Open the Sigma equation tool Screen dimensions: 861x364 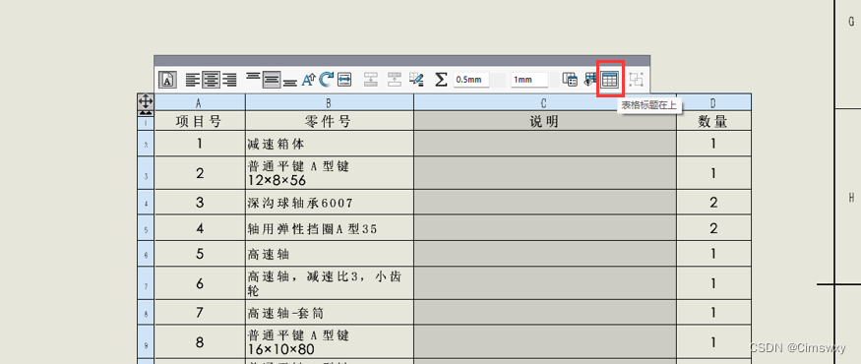tap(441, 80)
